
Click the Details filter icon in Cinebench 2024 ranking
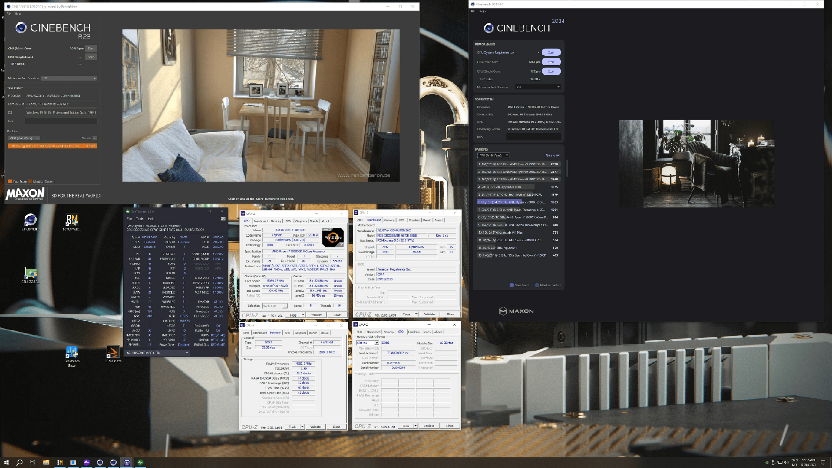558,155
